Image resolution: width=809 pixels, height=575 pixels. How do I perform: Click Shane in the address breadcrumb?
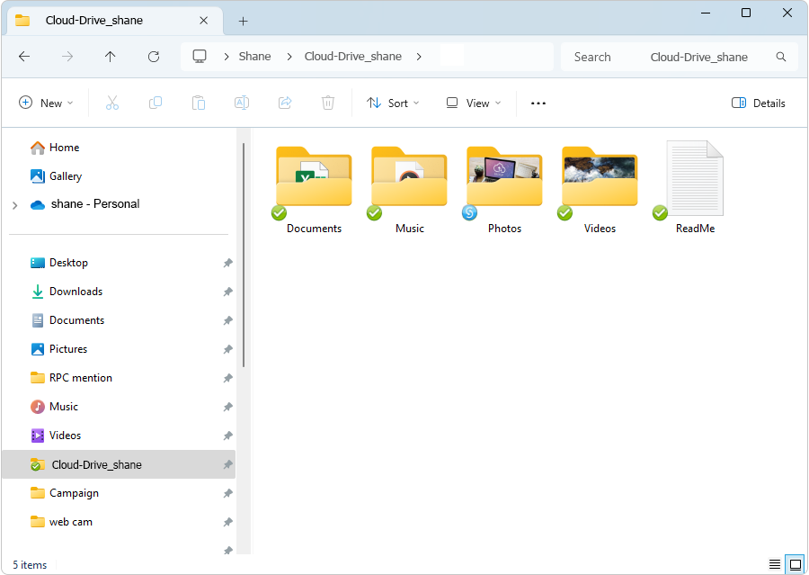click(255, 57)
